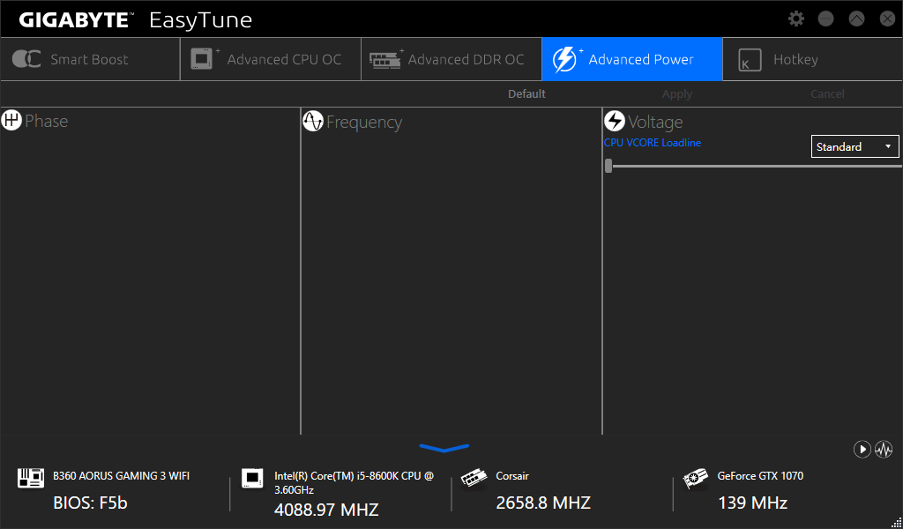This screenshot has height=529, width=903.
Task: Click the Voltage section heading
Action: pyautogui.click(x=655, y=122)
